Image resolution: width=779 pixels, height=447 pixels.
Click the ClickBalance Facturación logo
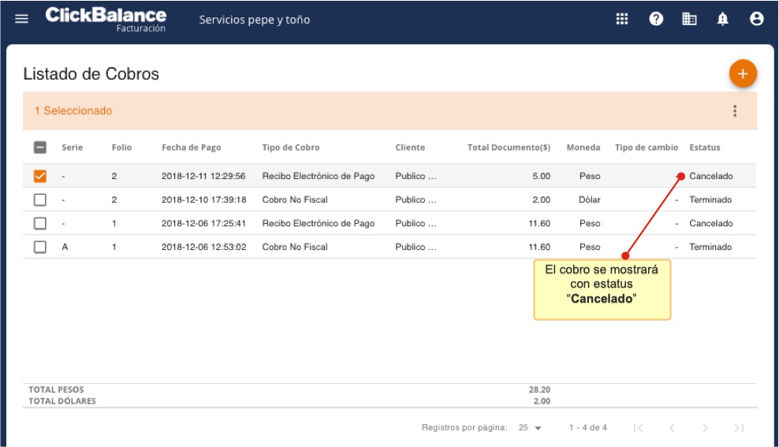point(106,20)
